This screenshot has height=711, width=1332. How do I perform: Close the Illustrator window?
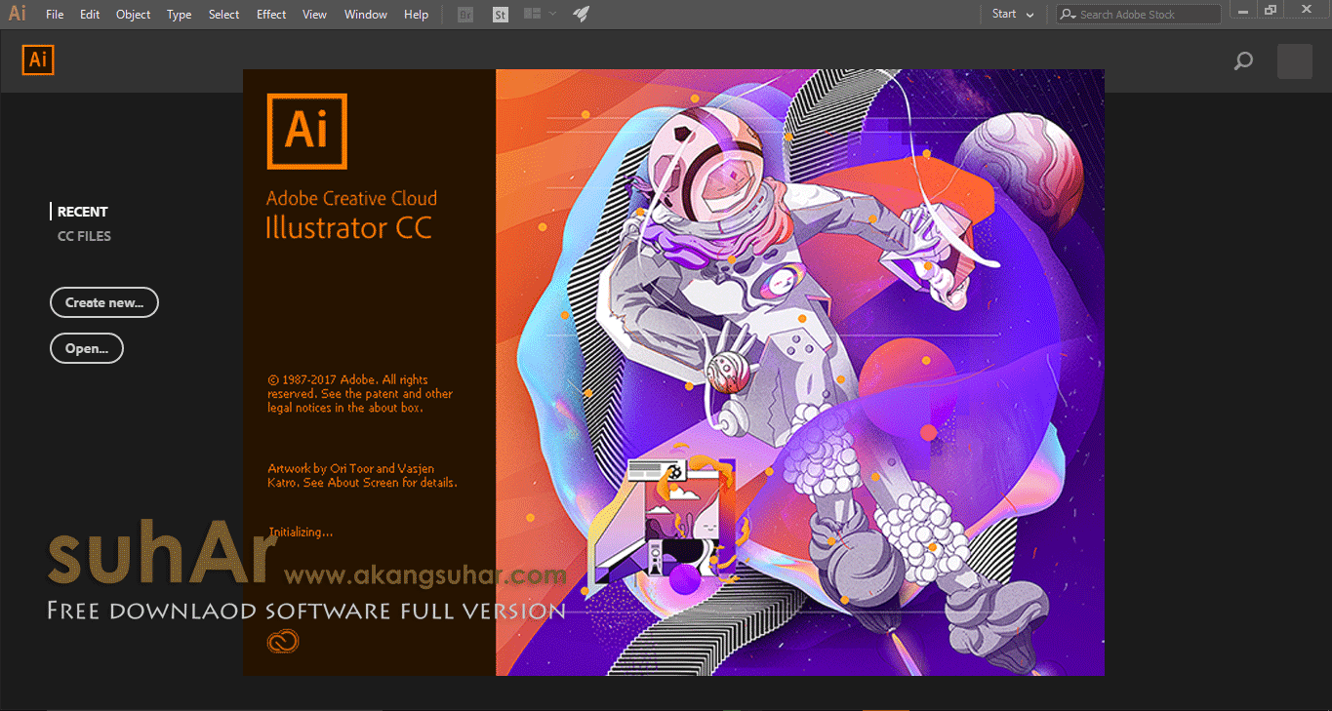point(1307,11)
